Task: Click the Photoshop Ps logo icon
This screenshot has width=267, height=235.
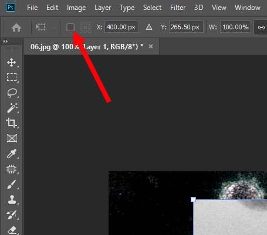Action: (x=11, y=8)
